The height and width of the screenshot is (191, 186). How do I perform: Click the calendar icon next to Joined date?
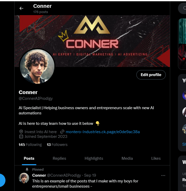coord(21,137)
